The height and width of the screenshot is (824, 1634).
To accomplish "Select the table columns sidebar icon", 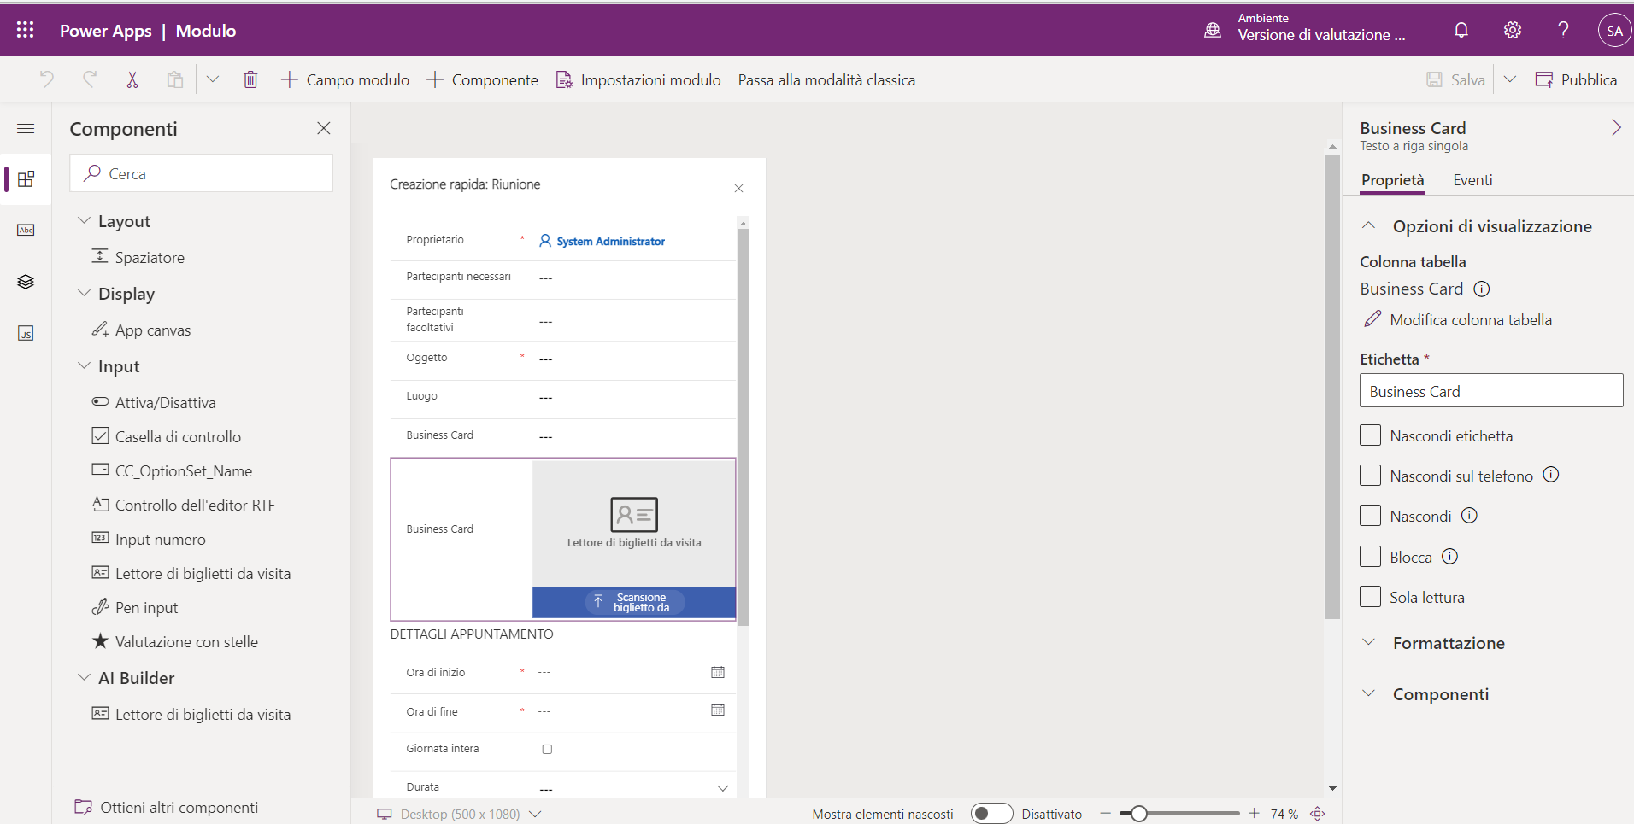I will pyautogui.click(x=26, y=231).
